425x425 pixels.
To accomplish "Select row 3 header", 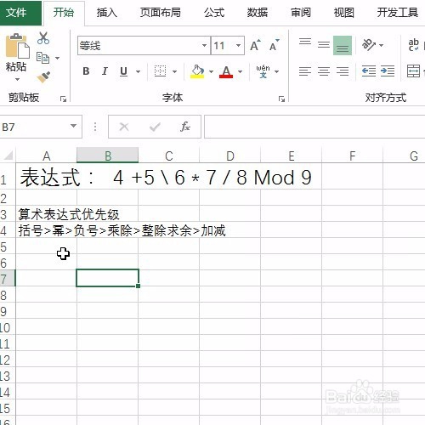I will click(x=8, y=214).
